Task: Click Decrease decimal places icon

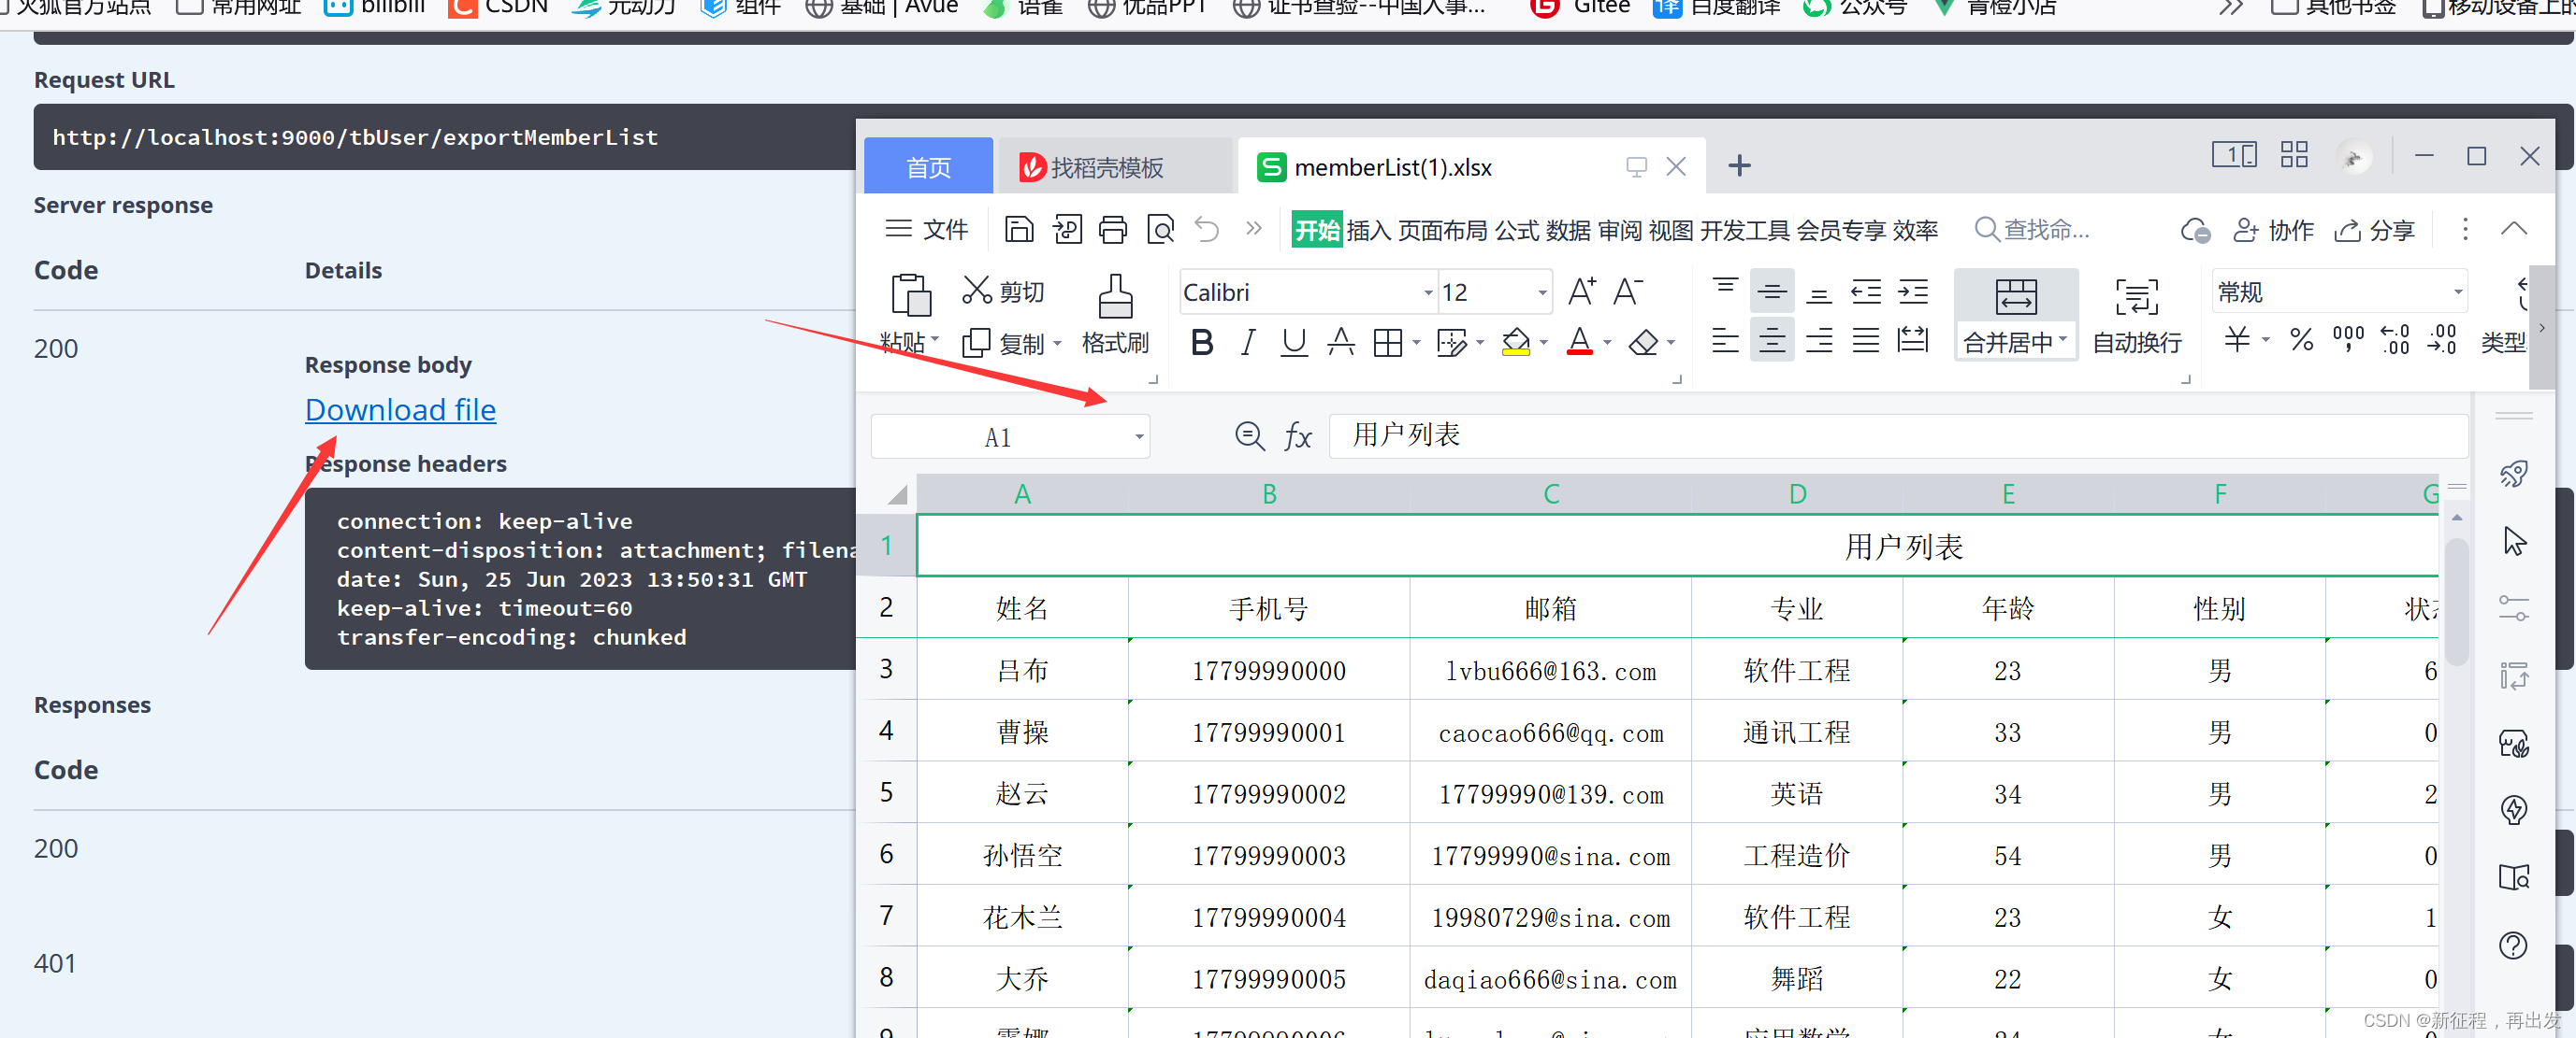Action: (2441, 340)
